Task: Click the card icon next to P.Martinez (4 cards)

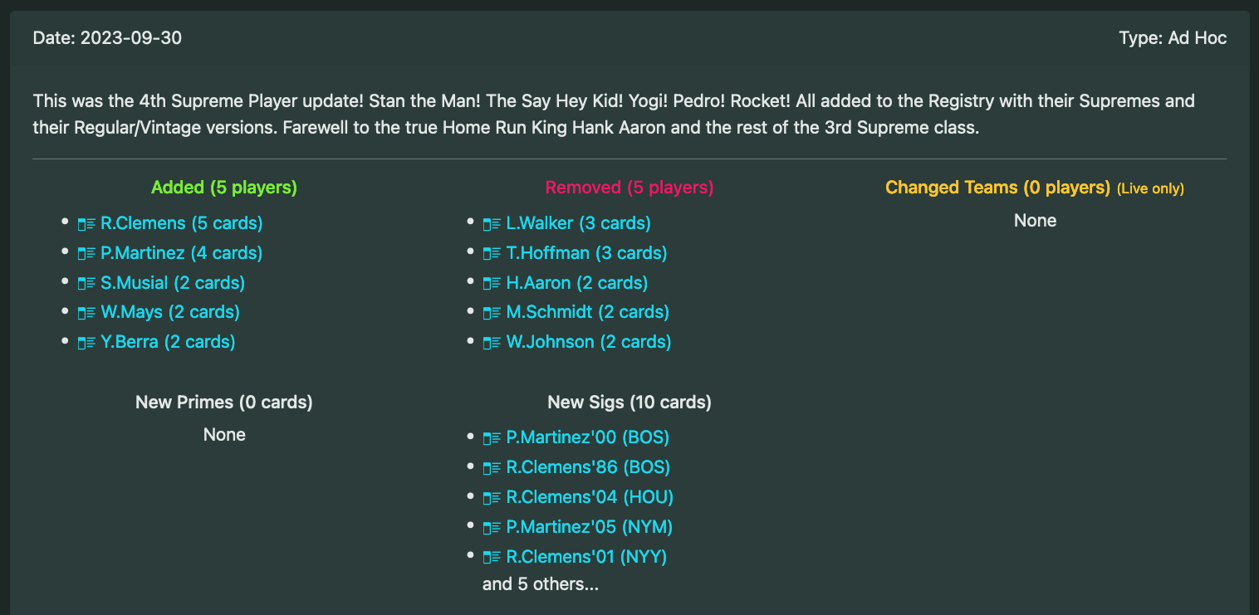Action: pyautogui.click(x=86, y=252)
